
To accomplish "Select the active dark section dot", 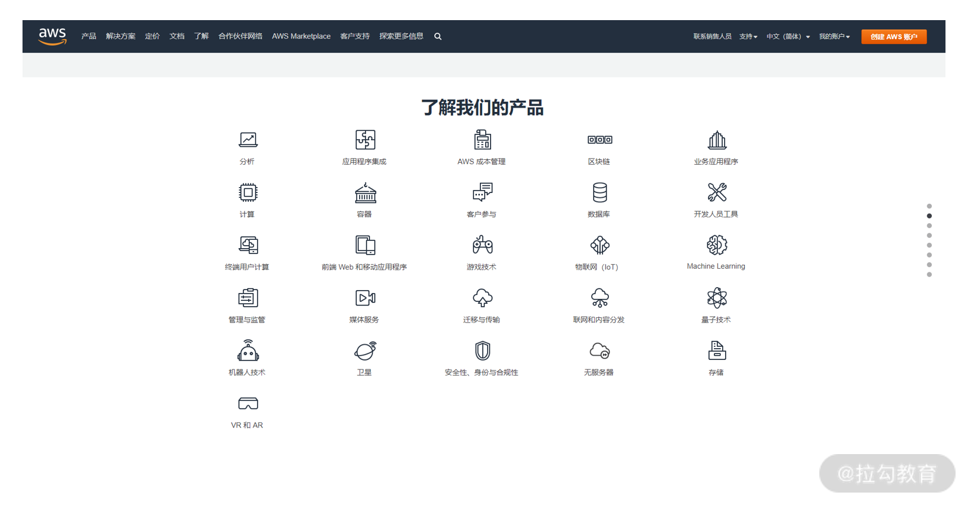I will [x=929, y=216].
